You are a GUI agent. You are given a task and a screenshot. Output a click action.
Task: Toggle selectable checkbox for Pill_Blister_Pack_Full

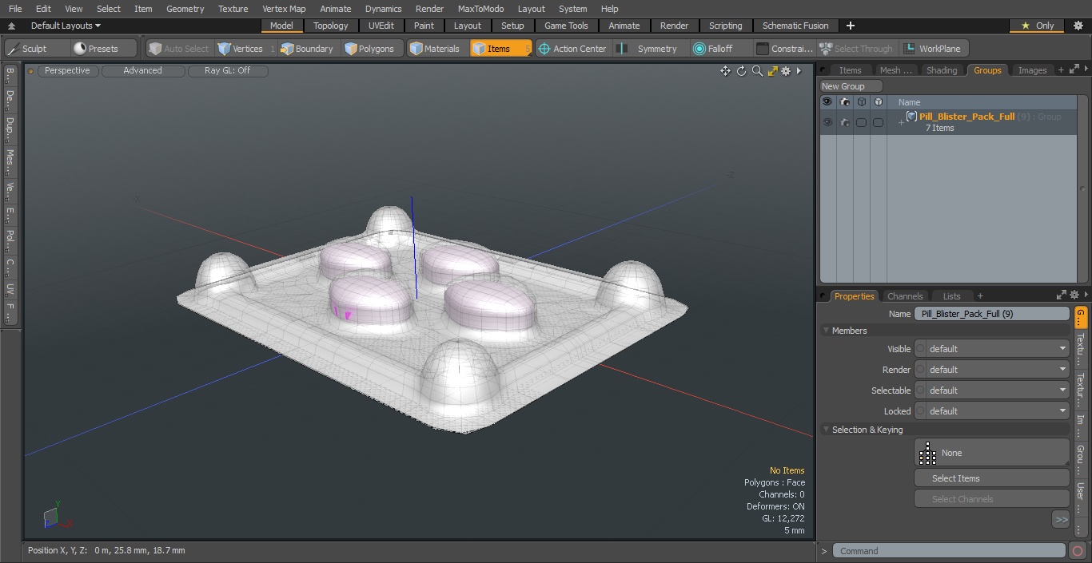(861, 122)
